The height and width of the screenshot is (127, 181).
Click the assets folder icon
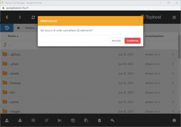(x=5, y=73)
